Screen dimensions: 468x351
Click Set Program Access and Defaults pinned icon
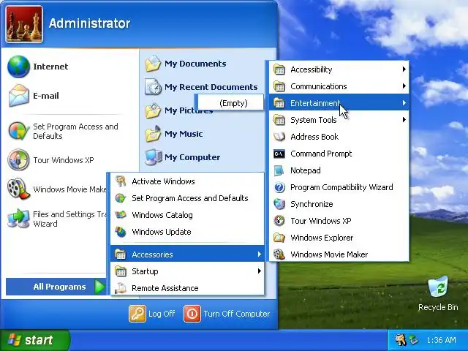(x=18, y=131)
